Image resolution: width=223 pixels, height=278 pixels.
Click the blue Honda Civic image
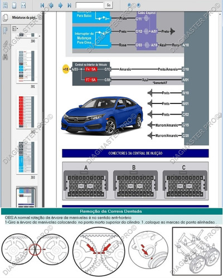point(102,116)
